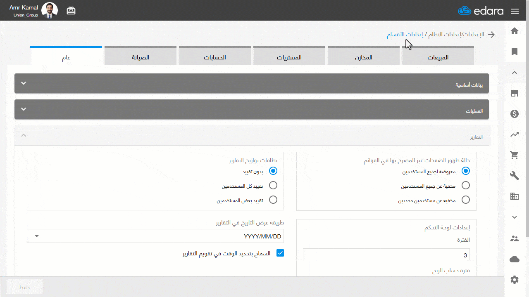Screen dimensions: 529x297
Task: Select the 'بدون تقييد' radio option
Action: point(273,170)
